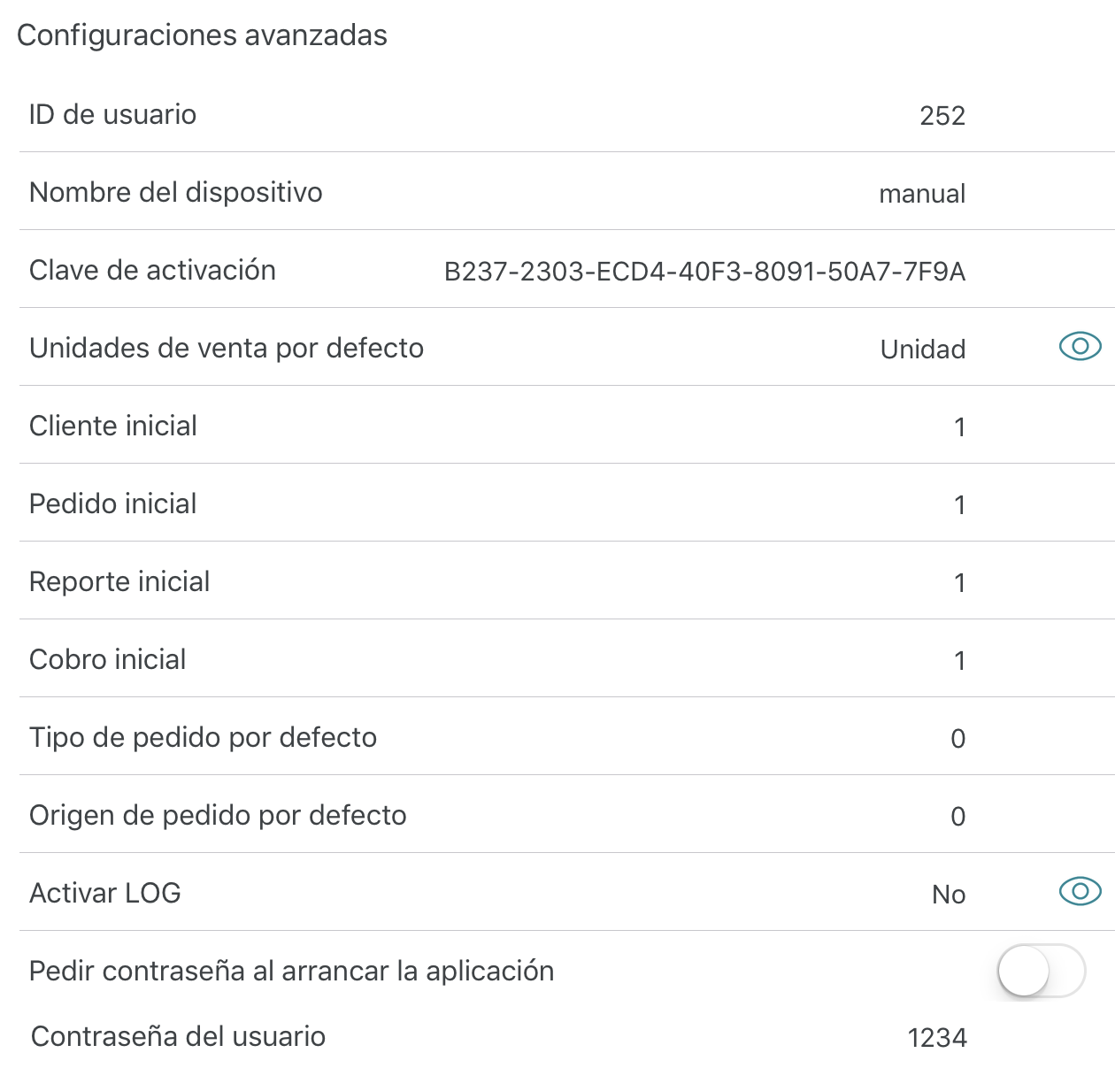The image size is (1115, 1076).
Task: Select the Unidades de venta por defecto label
Action: (227, 348)
